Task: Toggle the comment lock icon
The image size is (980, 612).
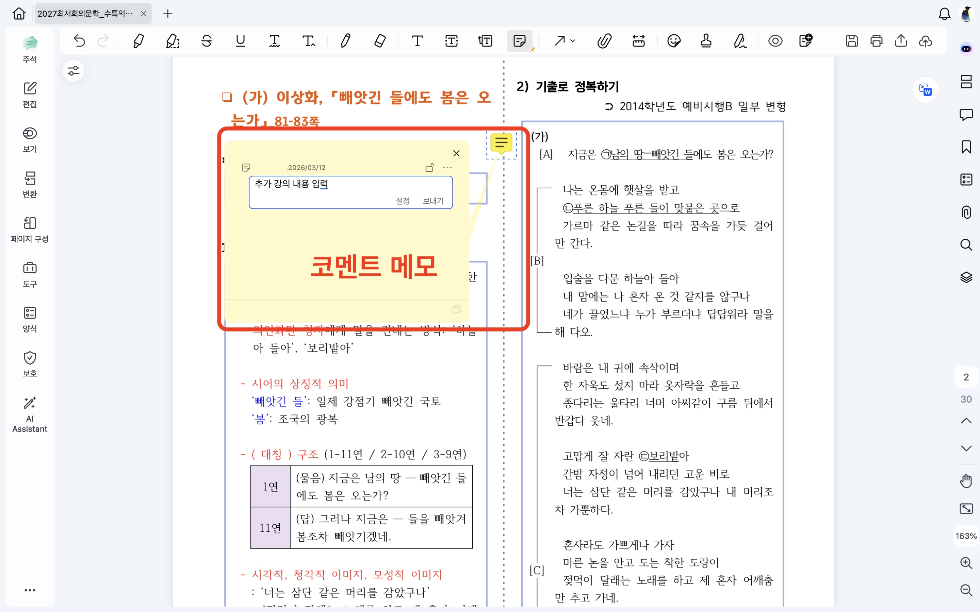Action: [430, 168]
